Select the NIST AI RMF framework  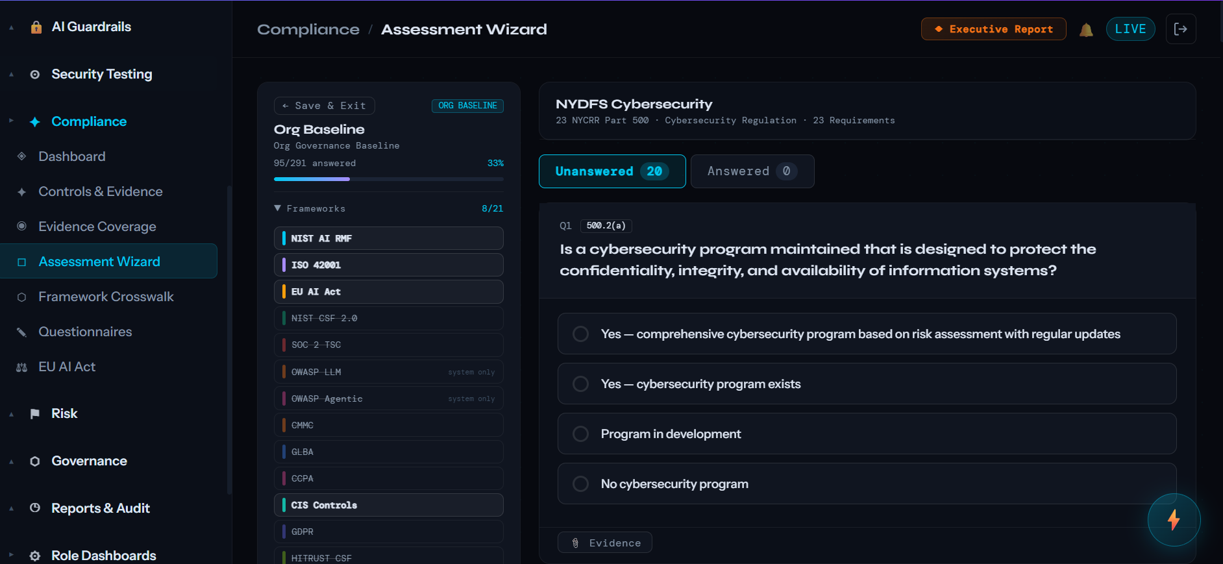389,238
